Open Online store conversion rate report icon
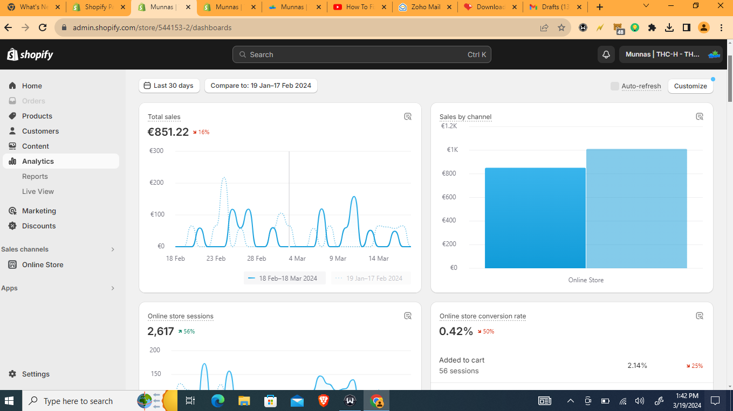733x411 pixels. click(700, 316)
